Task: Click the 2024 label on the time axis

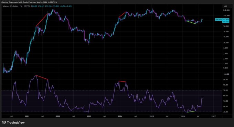Action: 120,116
